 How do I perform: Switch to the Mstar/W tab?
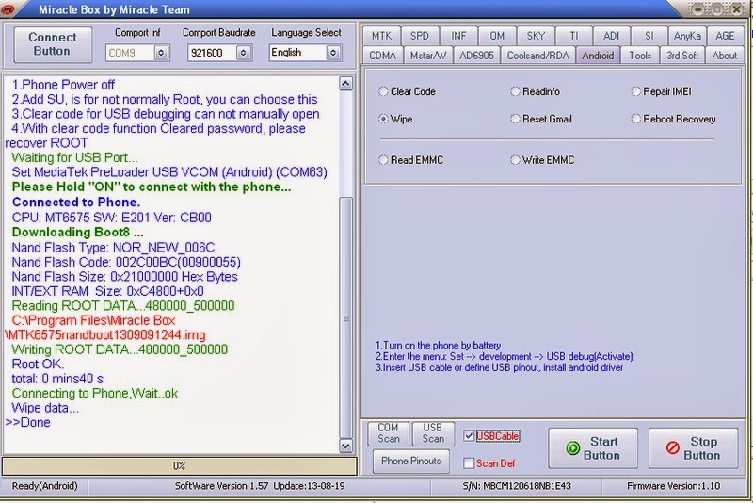(x=428, y=56)
